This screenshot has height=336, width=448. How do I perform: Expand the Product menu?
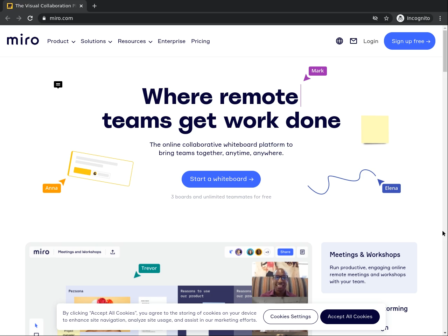(61, 41)
